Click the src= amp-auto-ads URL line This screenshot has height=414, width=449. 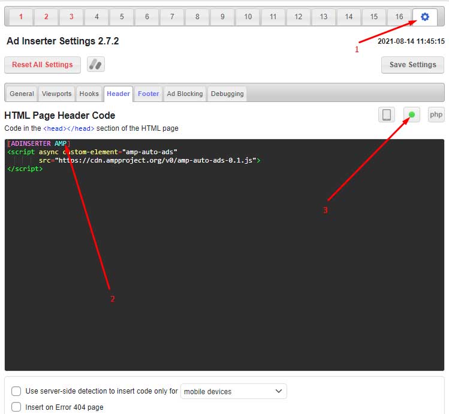pyautogui.click(x=149, y=160)
